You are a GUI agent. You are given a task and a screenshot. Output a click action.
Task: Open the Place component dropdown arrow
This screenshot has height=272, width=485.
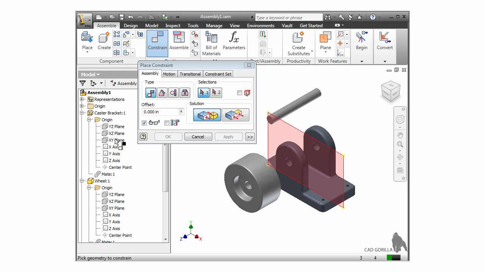[87, 52]
